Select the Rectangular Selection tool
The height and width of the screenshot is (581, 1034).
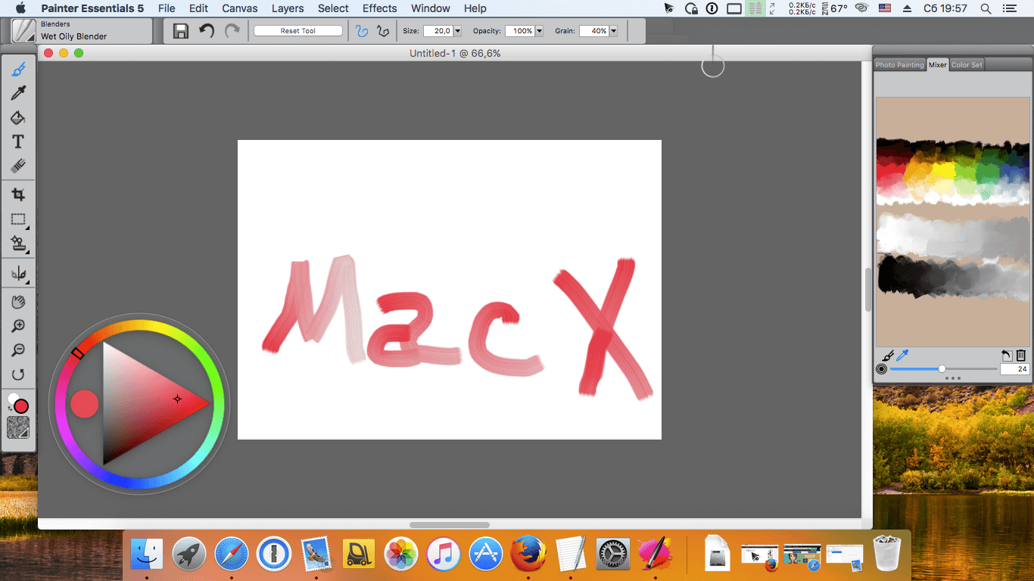point(19,219)
